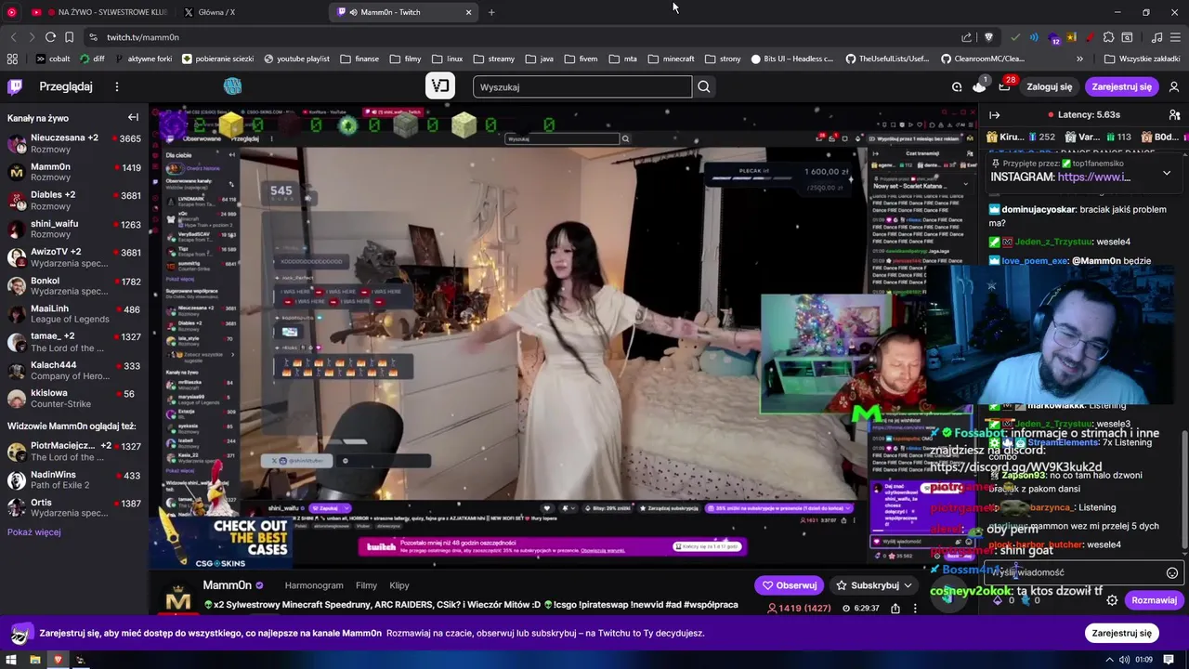Expand Pokaż więcej in sidebar
The height and width of the screenshot is (669, 1189).
[x=34, y=532]
